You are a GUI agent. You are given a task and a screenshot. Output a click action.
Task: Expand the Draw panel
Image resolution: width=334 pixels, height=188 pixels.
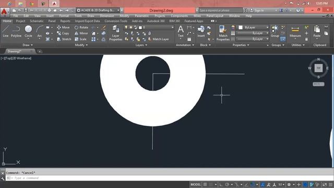coord(28,45)
